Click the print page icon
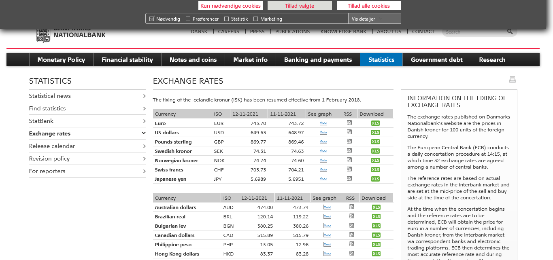553x260 pixels. 512,80
